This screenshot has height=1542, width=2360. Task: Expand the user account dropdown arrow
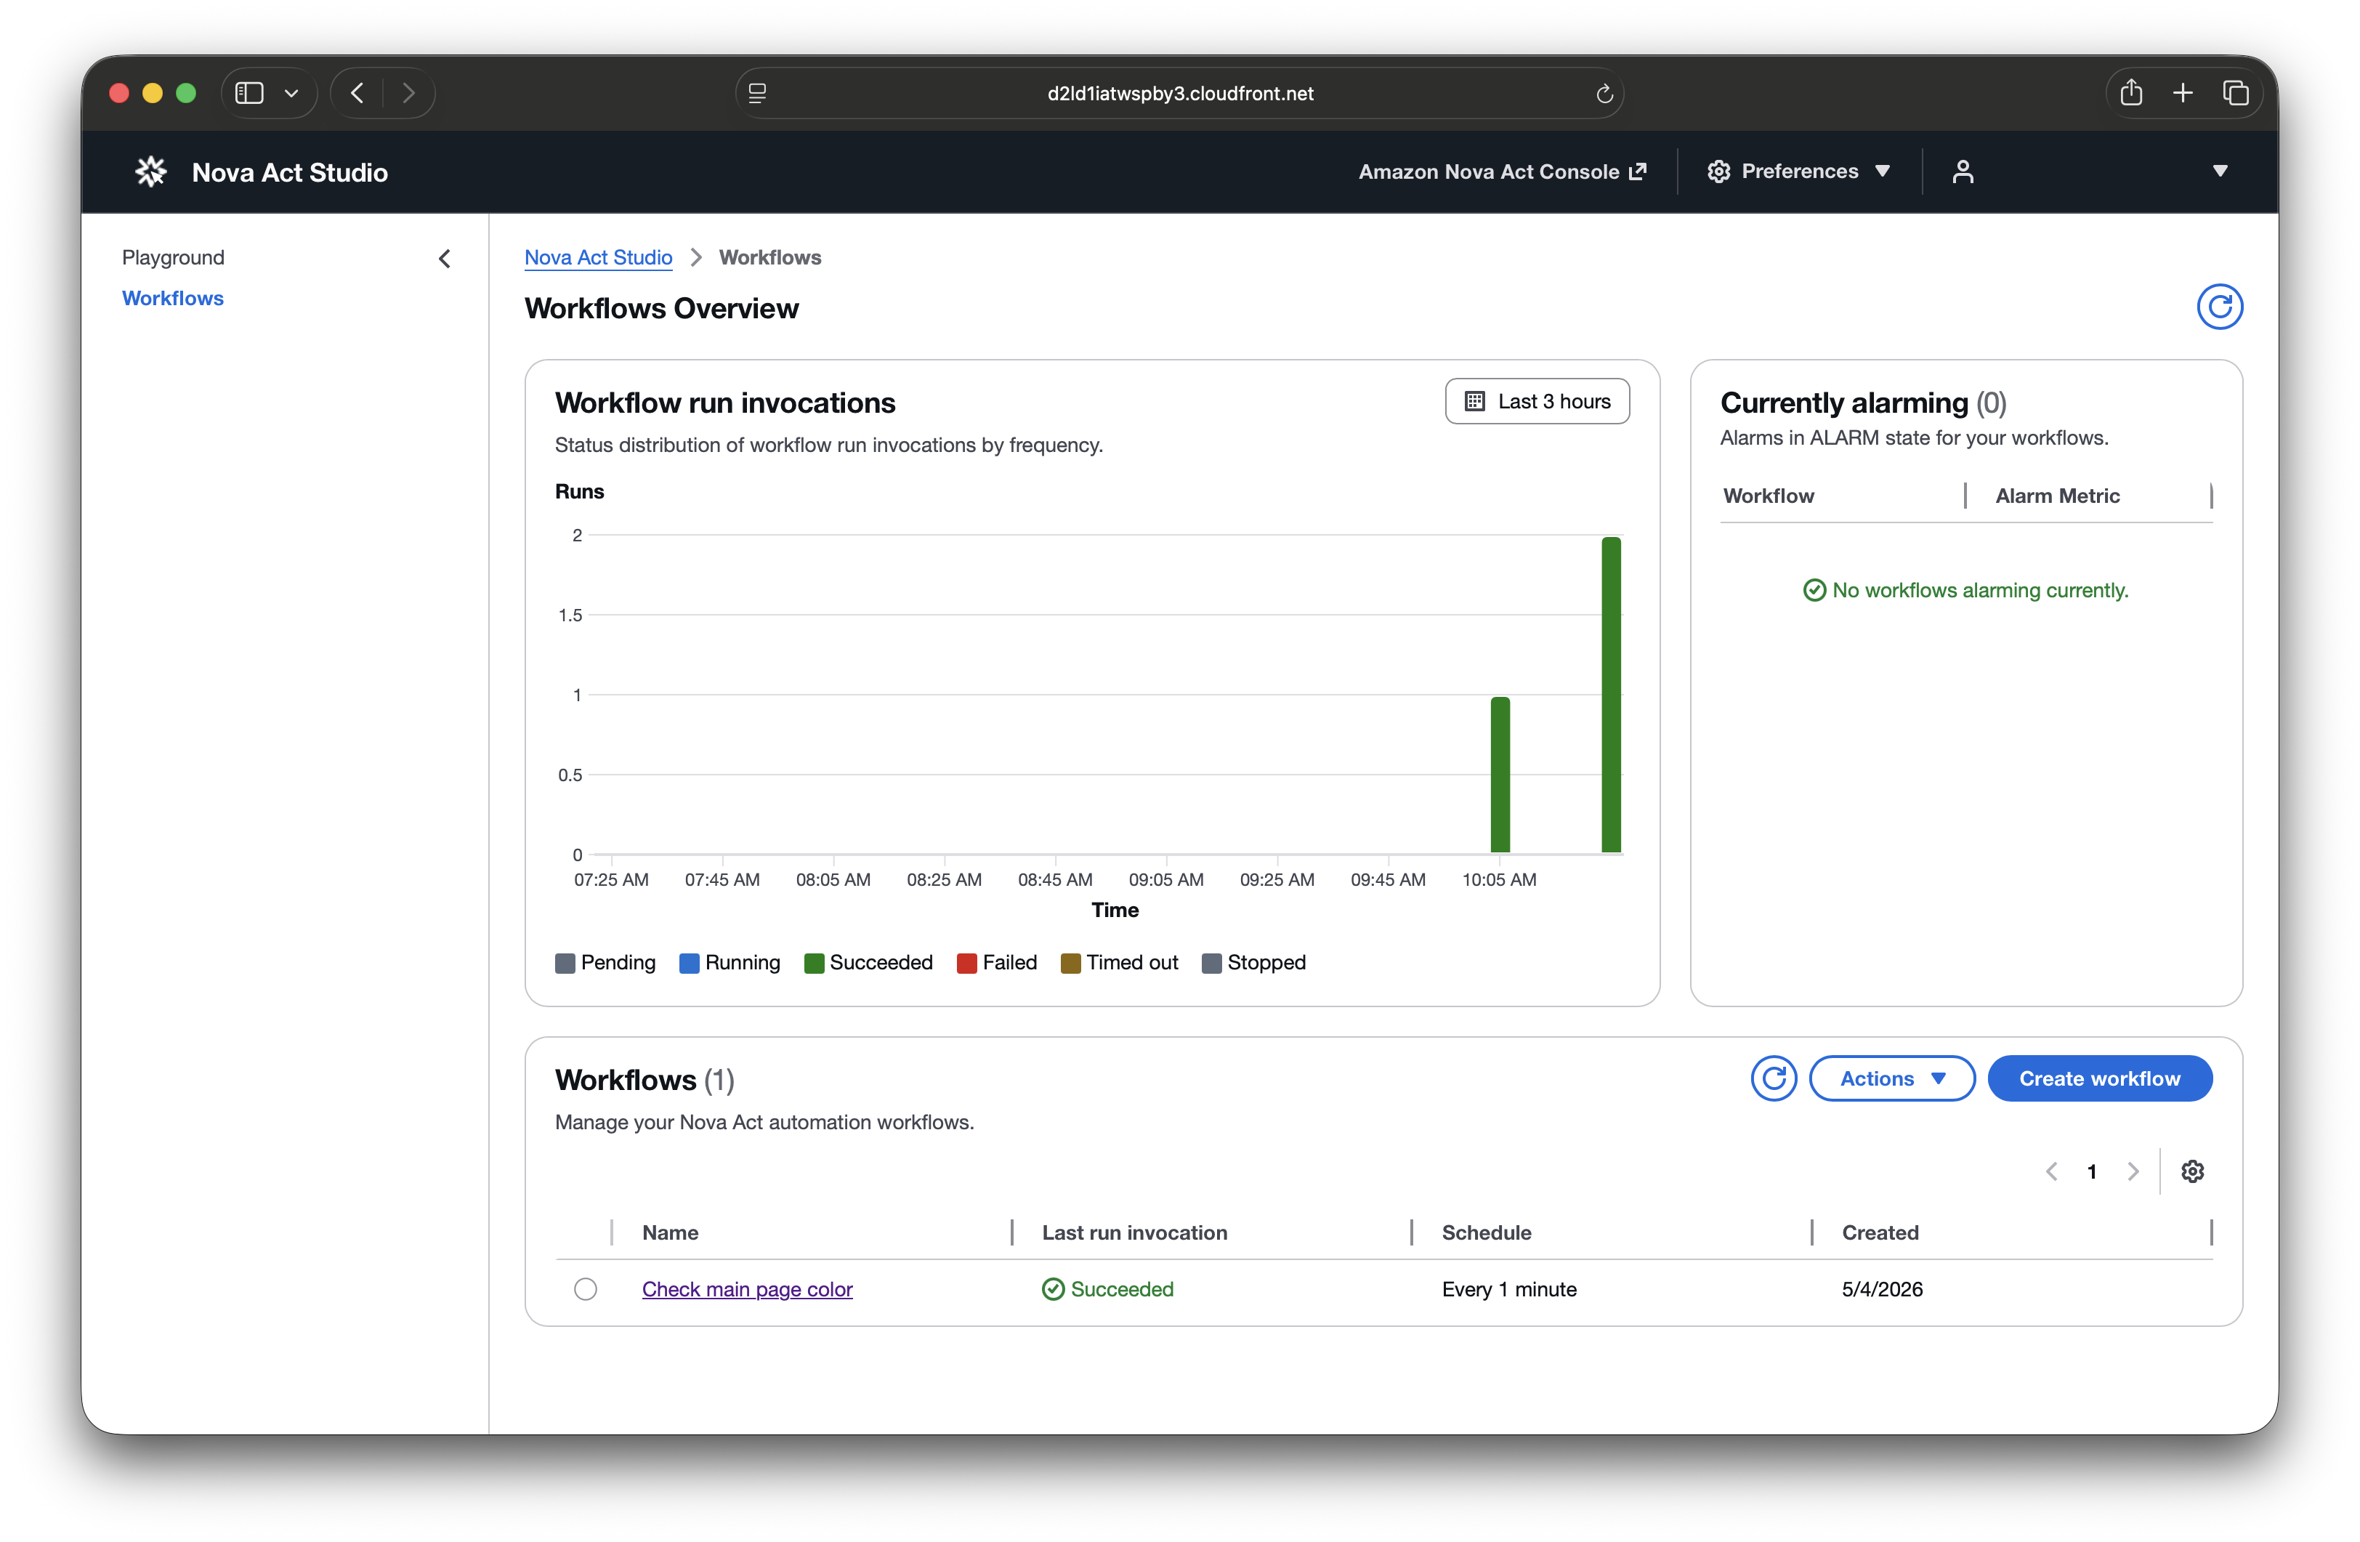(2220, 171)
